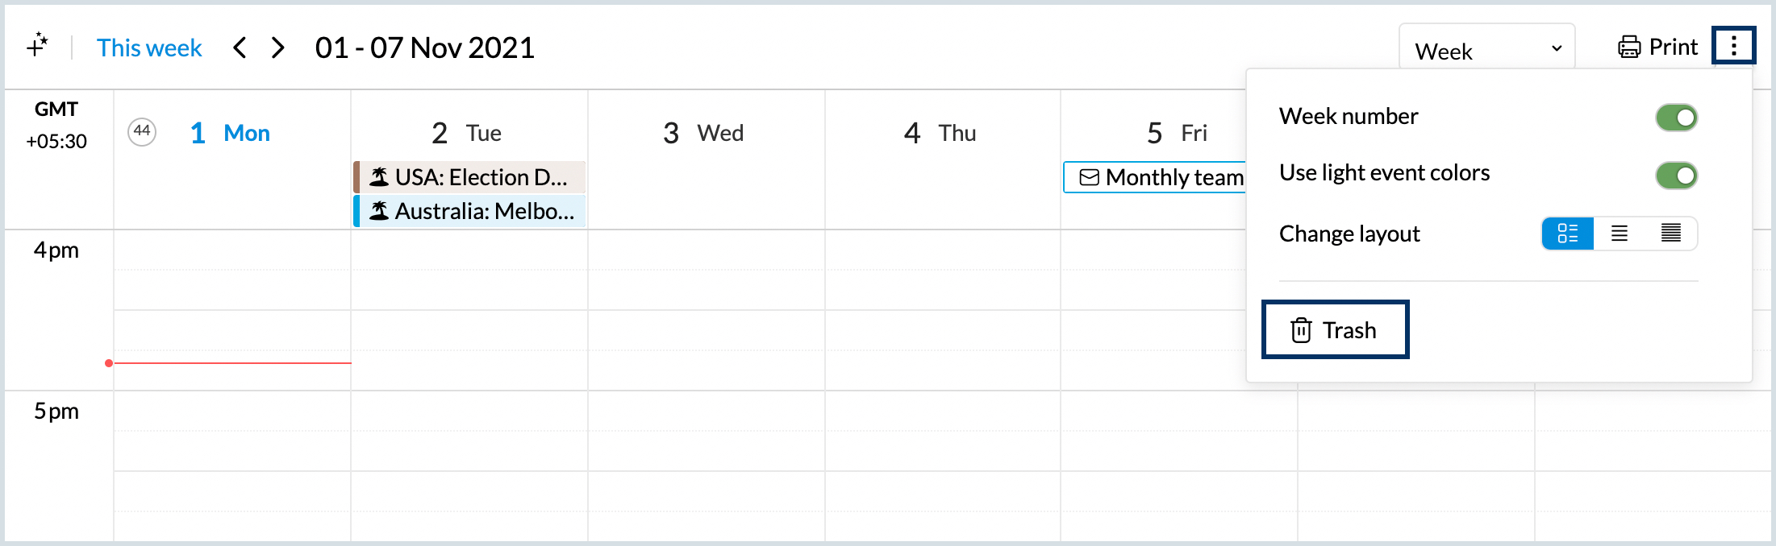Click the week 44 number badge
The width and height of the screenshot is (1776, 546).
[x=142, y=131]
